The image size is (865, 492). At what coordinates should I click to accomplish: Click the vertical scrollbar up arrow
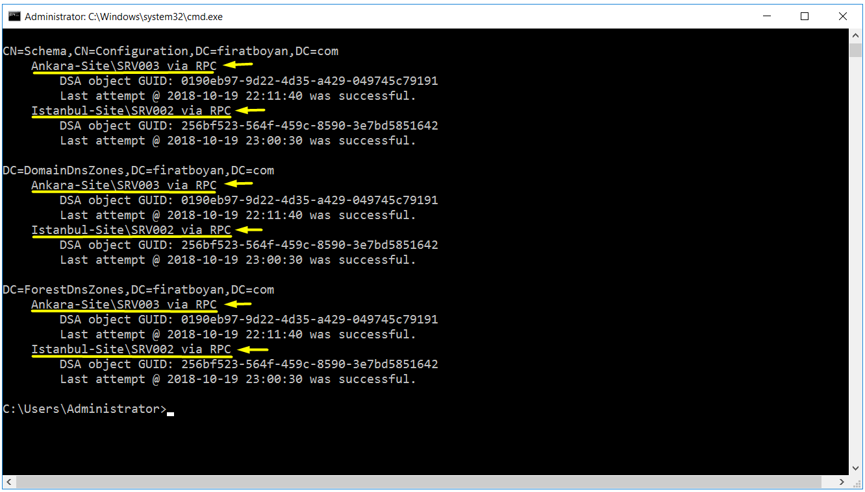tap(855, 36)
